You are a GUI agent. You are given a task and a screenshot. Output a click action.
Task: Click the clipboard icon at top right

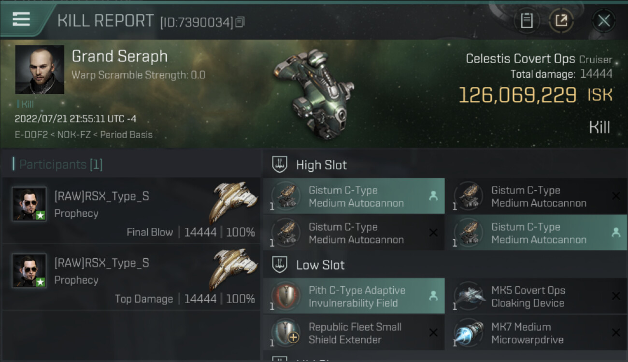[527, 21]
